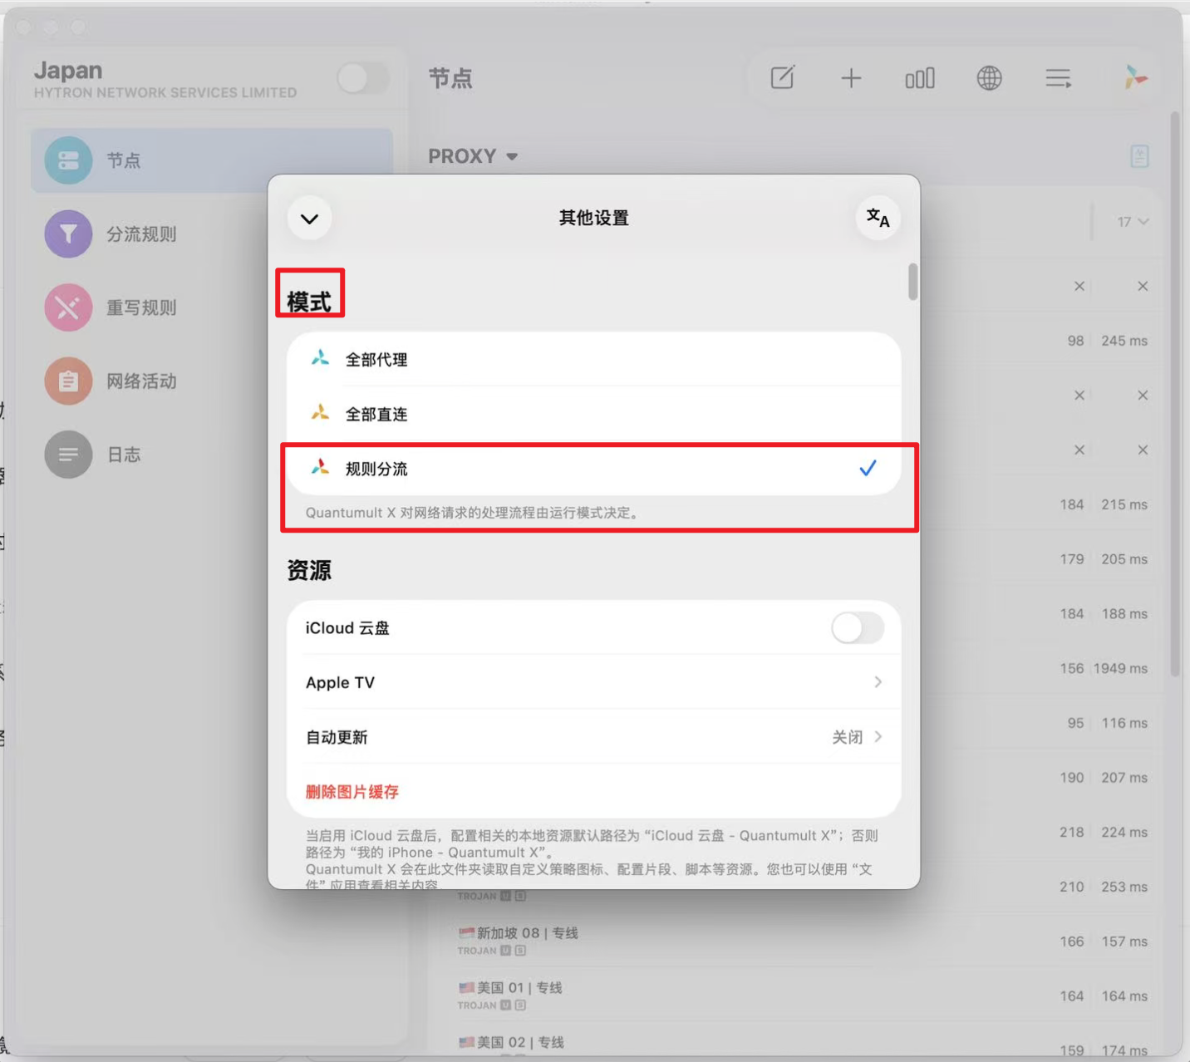1190x1062 pixels.
Task: Click the list lines menu icon
Action: [x=1058, y=78]
